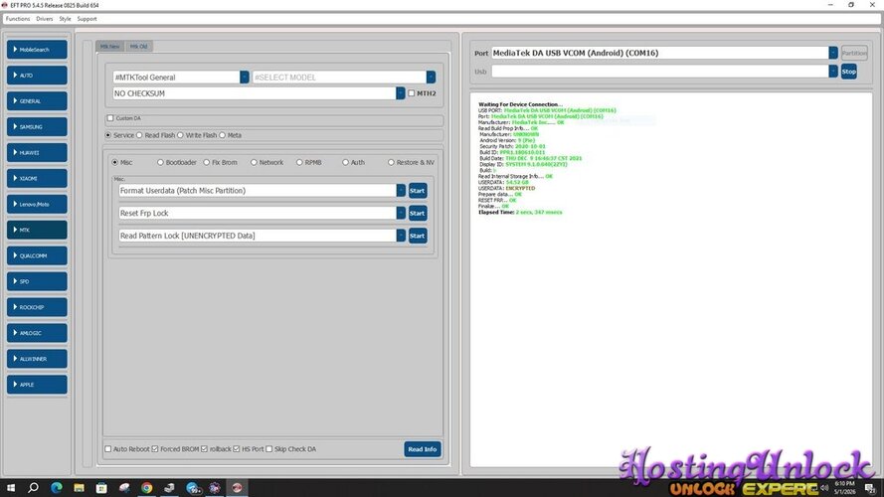884x497 pixels.
Task: Enable the MTH2 checkbox
Action: (x=412, y=93)
